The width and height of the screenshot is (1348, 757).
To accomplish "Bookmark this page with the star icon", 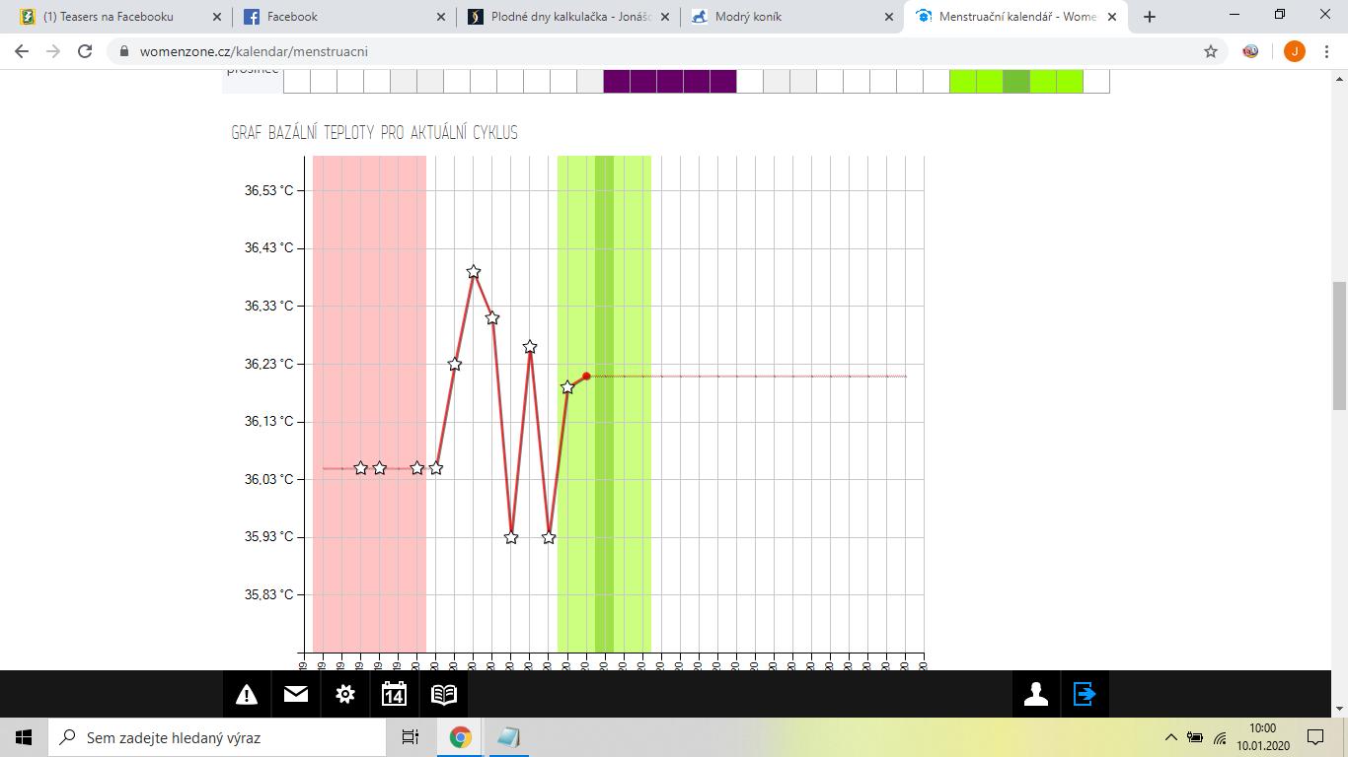I will pyautogui.click(x=1211, y=51).
